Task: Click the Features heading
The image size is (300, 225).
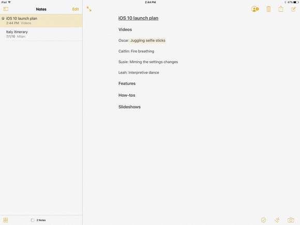Action: [x=127, y=83]
